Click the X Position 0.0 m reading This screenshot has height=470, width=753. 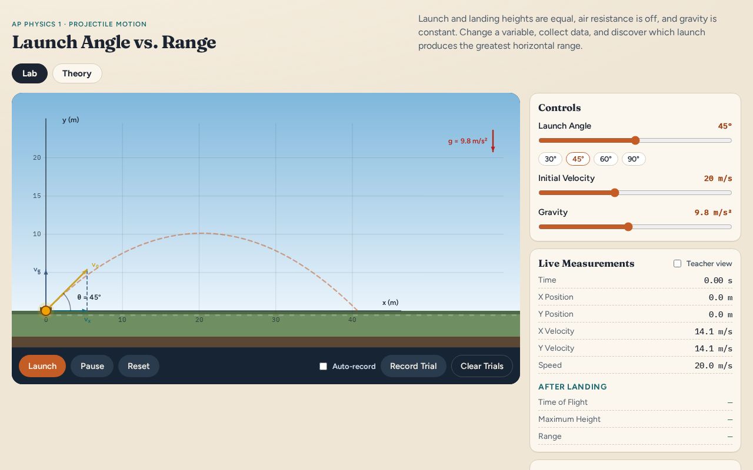coord(720,298)
